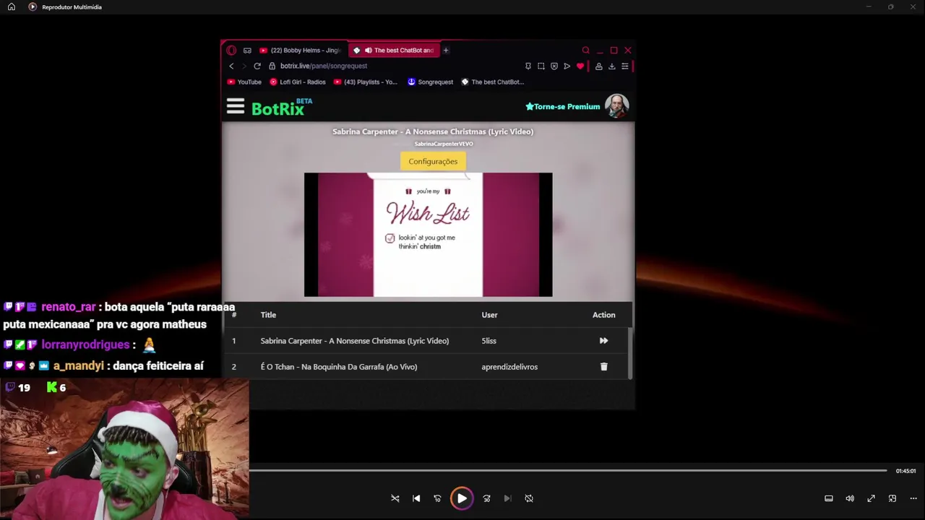Open the (43) Playlists bookmark
Screen dimensions: 925x520
pos(366,82)
